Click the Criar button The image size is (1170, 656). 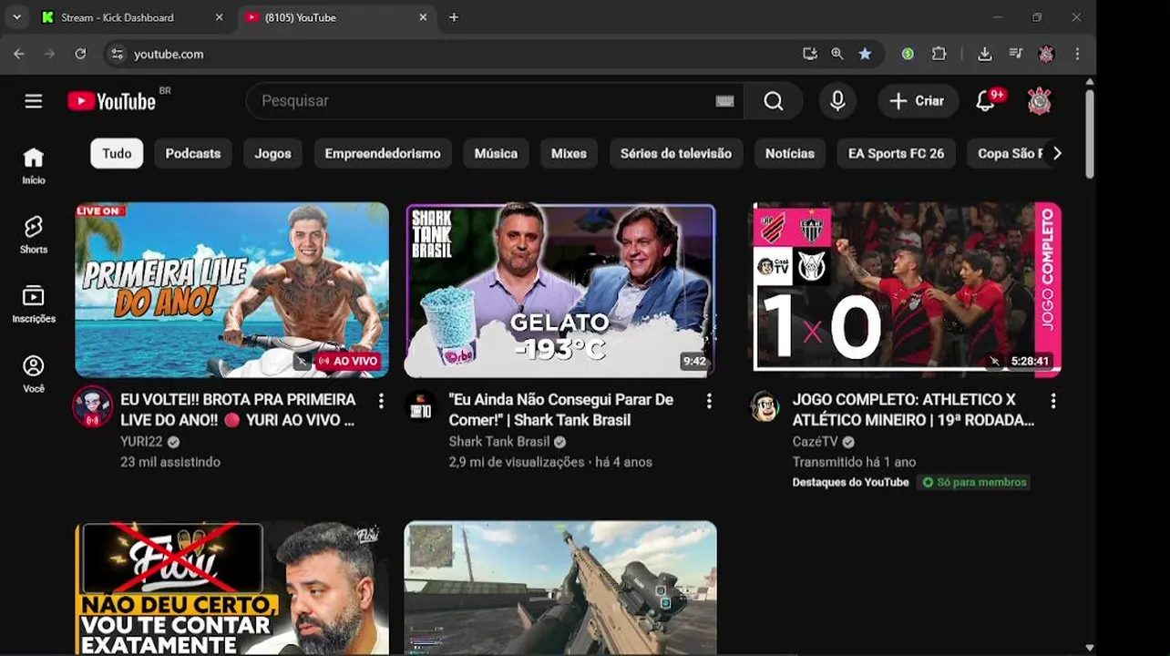[918, 101]
